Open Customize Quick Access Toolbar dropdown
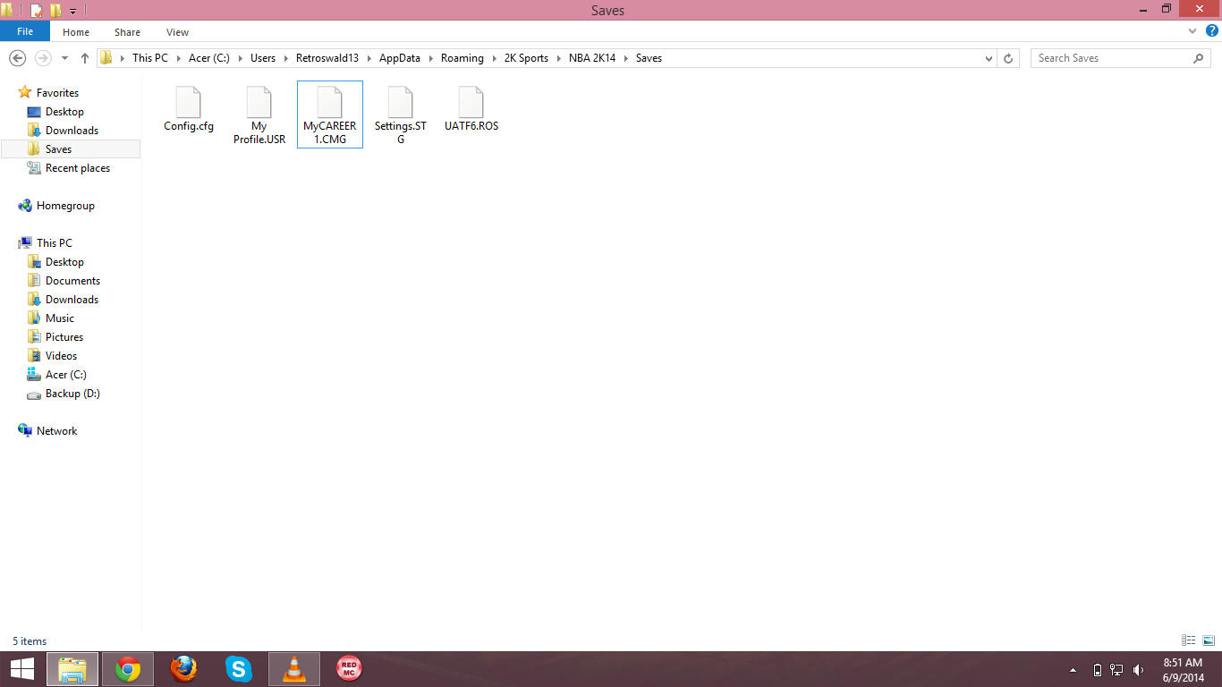This screenshot has height=687, width=1222. pyautogui.click(x=73, y=12)
